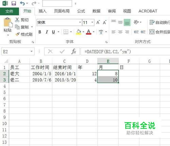The image size is (170, 146).
Task: Switch to the 页面布局 tab
Action: [62, 11]
